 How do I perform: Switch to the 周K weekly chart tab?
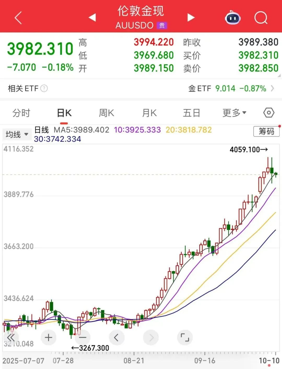coord(106,112)
